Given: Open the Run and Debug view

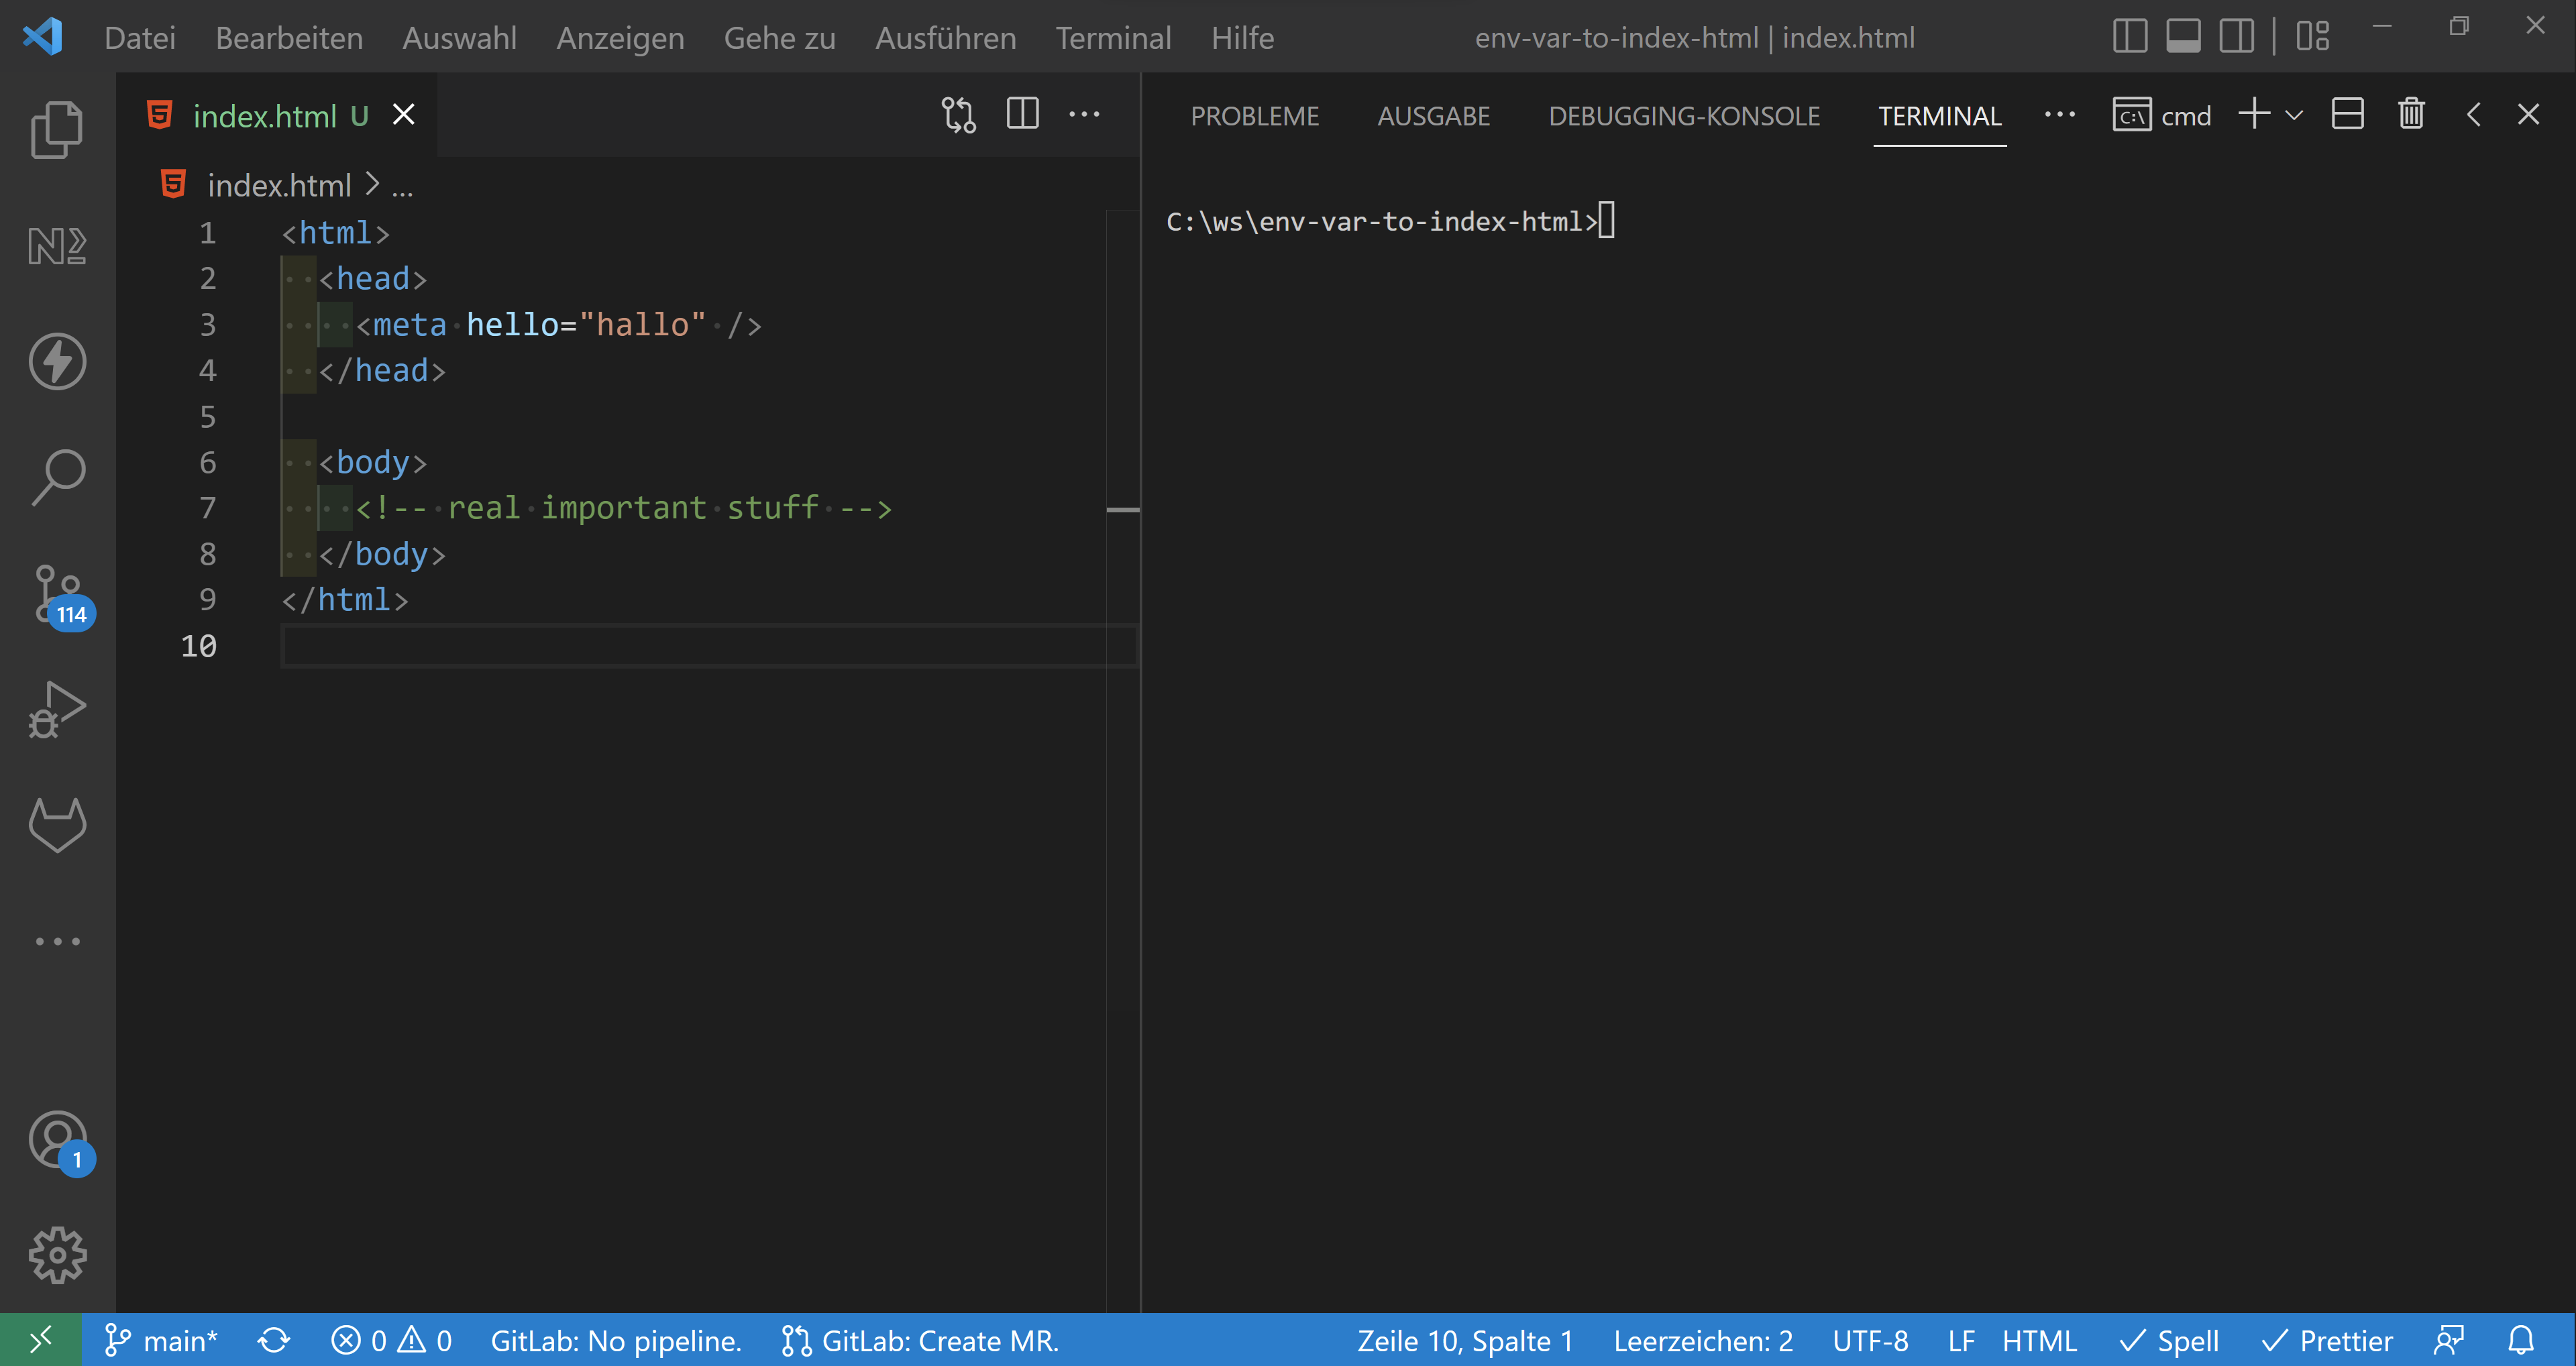Looking at the screenshot, I should (x=57, y=710).
